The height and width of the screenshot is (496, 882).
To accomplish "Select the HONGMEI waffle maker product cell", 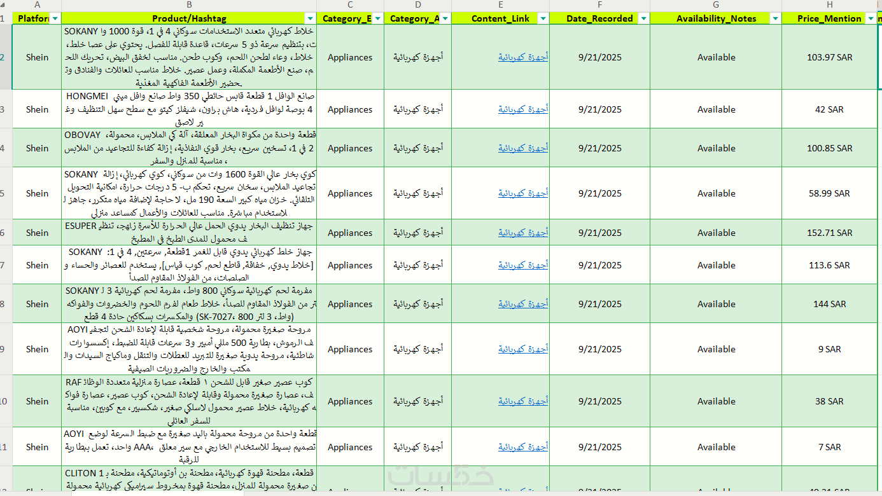I will [189, 109].
